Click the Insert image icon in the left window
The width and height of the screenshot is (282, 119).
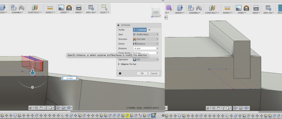61,8
